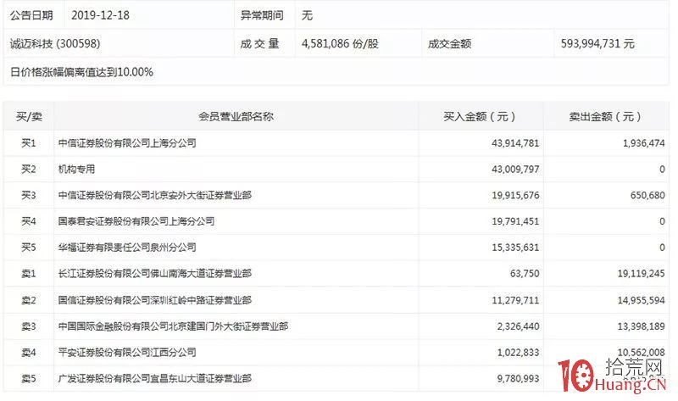Select 长江证券佛山南海大道证券营业部 row name
Viewport: 678px width, 401px height.
(x=155, y=273)
